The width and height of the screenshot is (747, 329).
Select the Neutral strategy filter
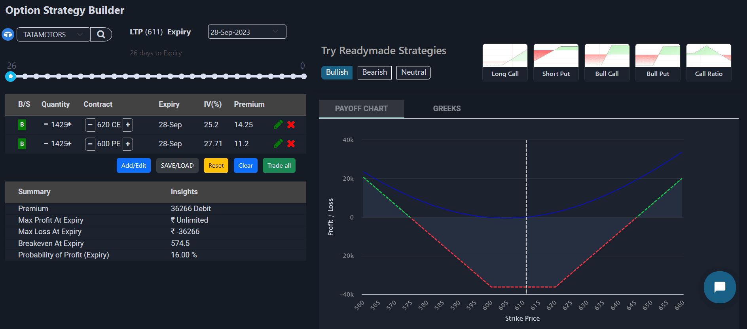coord(413,72)
